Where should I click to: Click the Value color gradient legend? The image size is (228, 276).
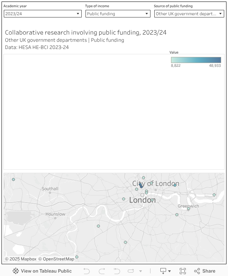point(196,60)
